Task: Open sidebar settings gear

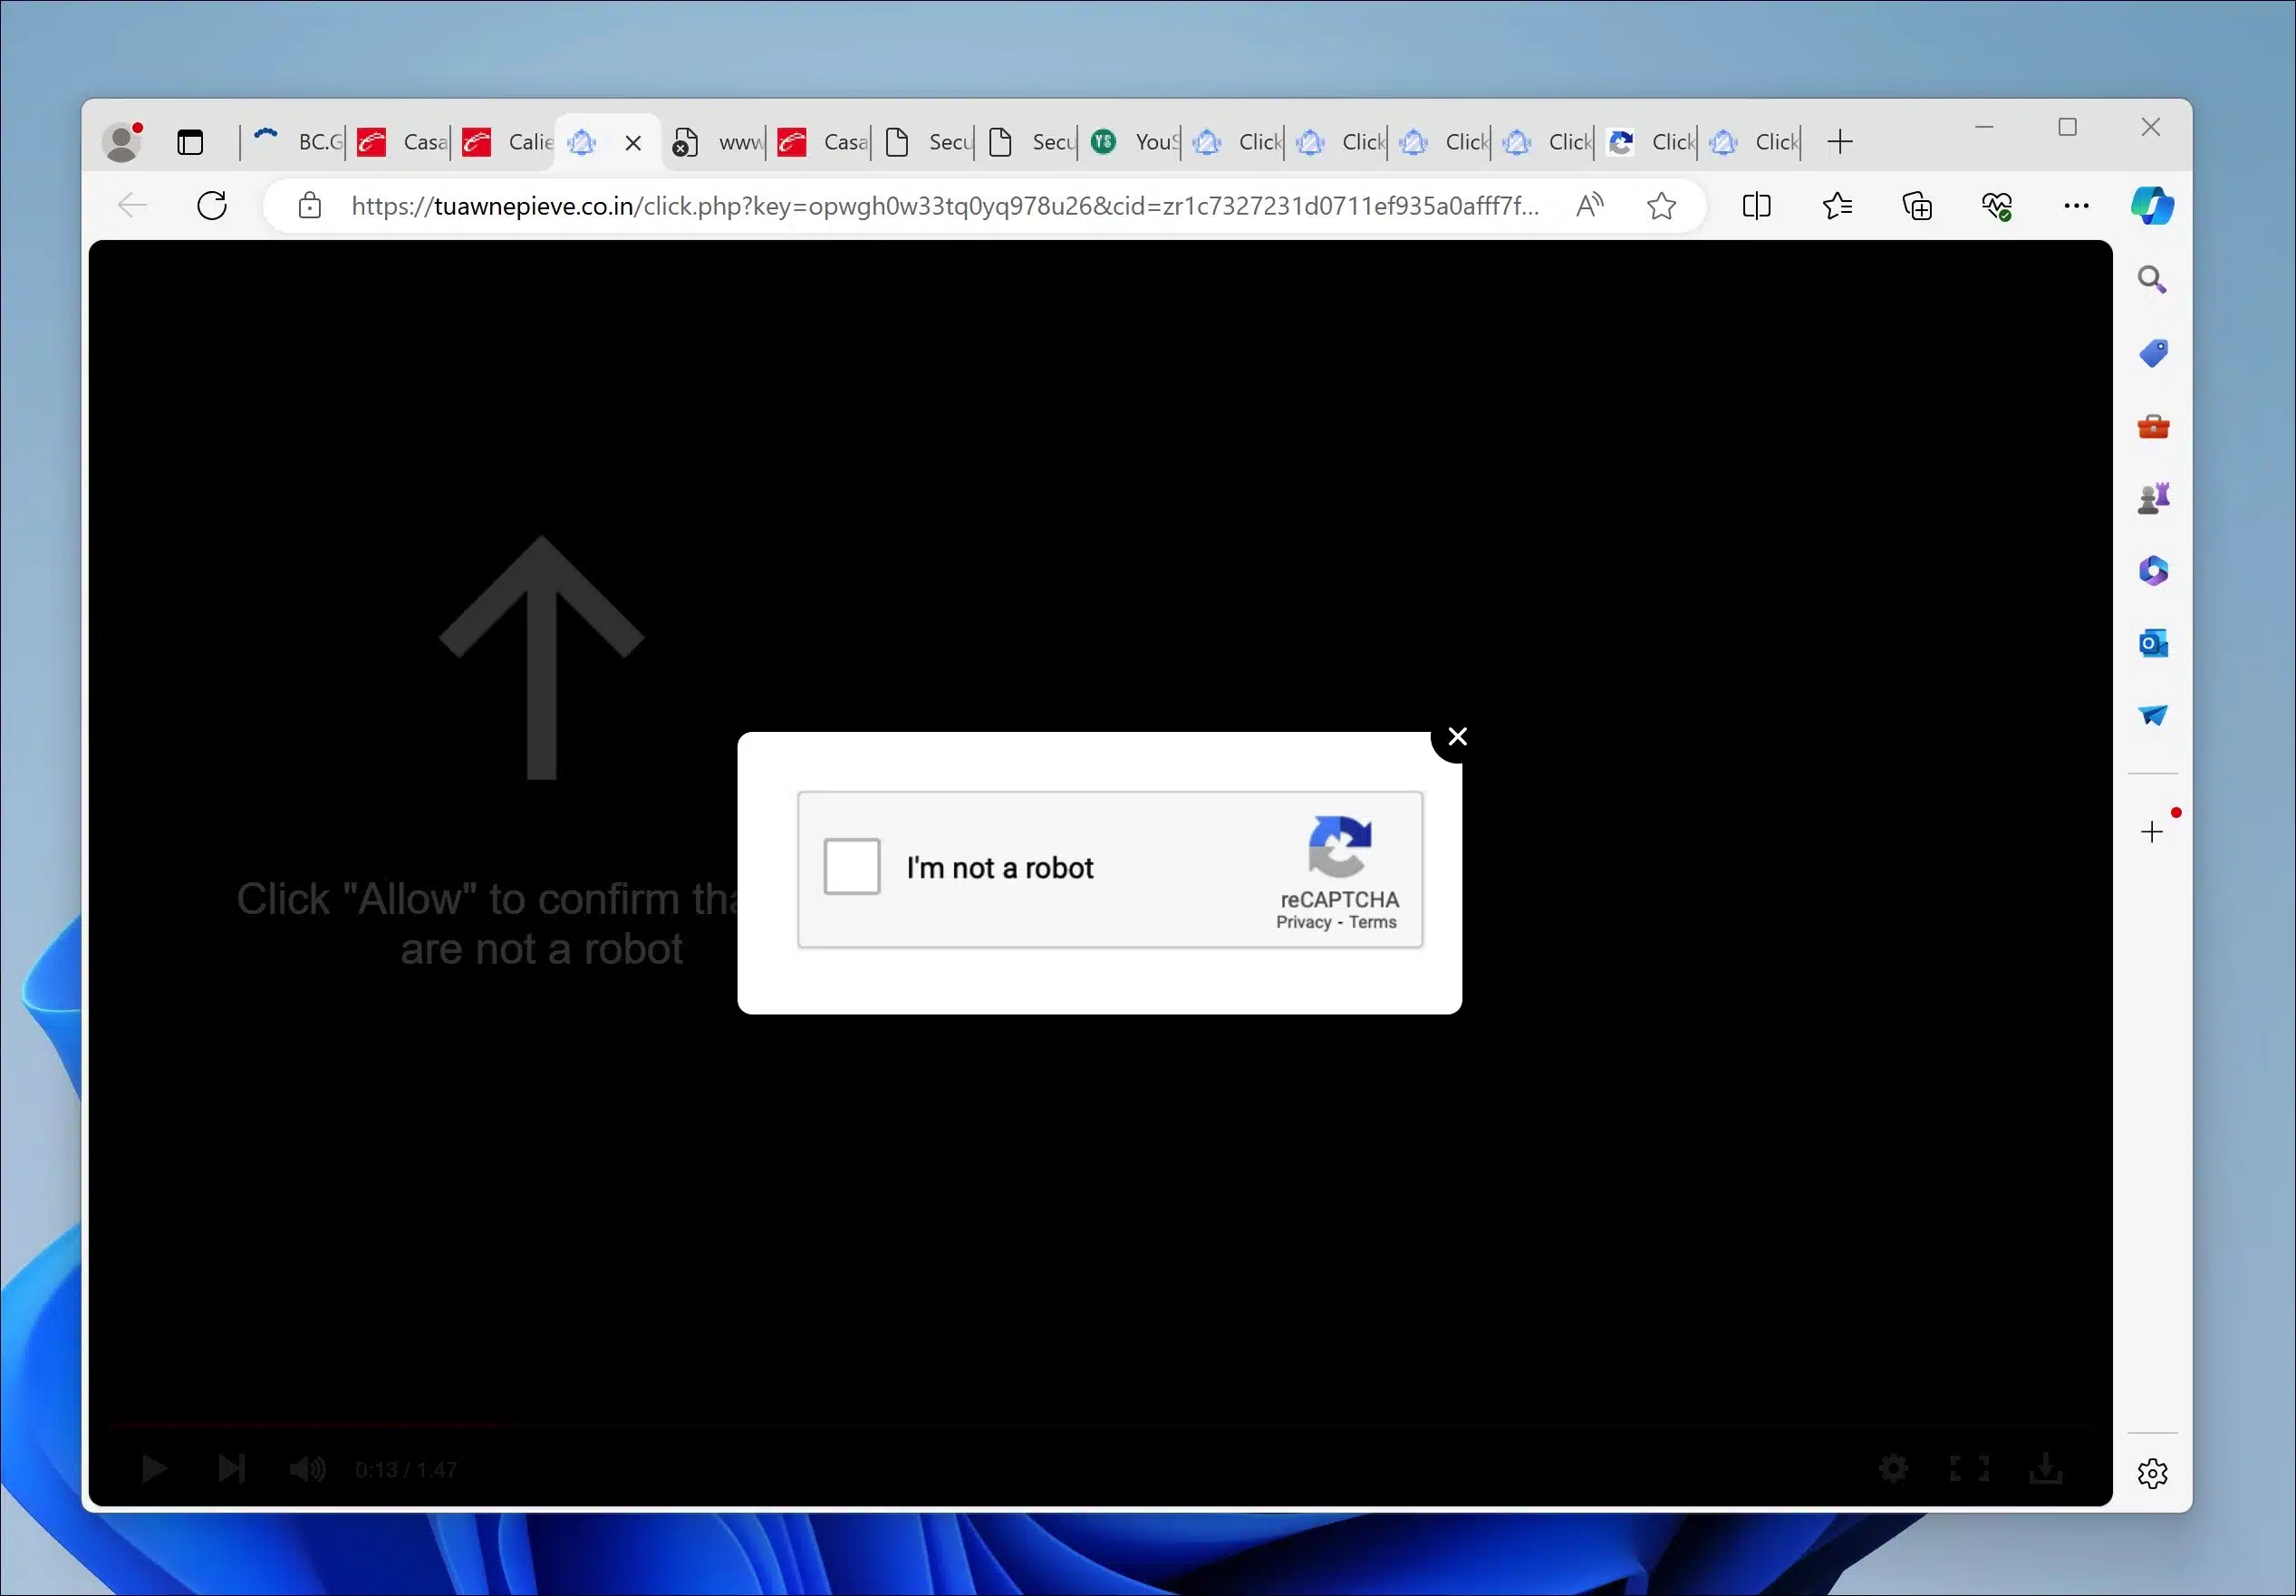Action: [x=2152, y=1473]
